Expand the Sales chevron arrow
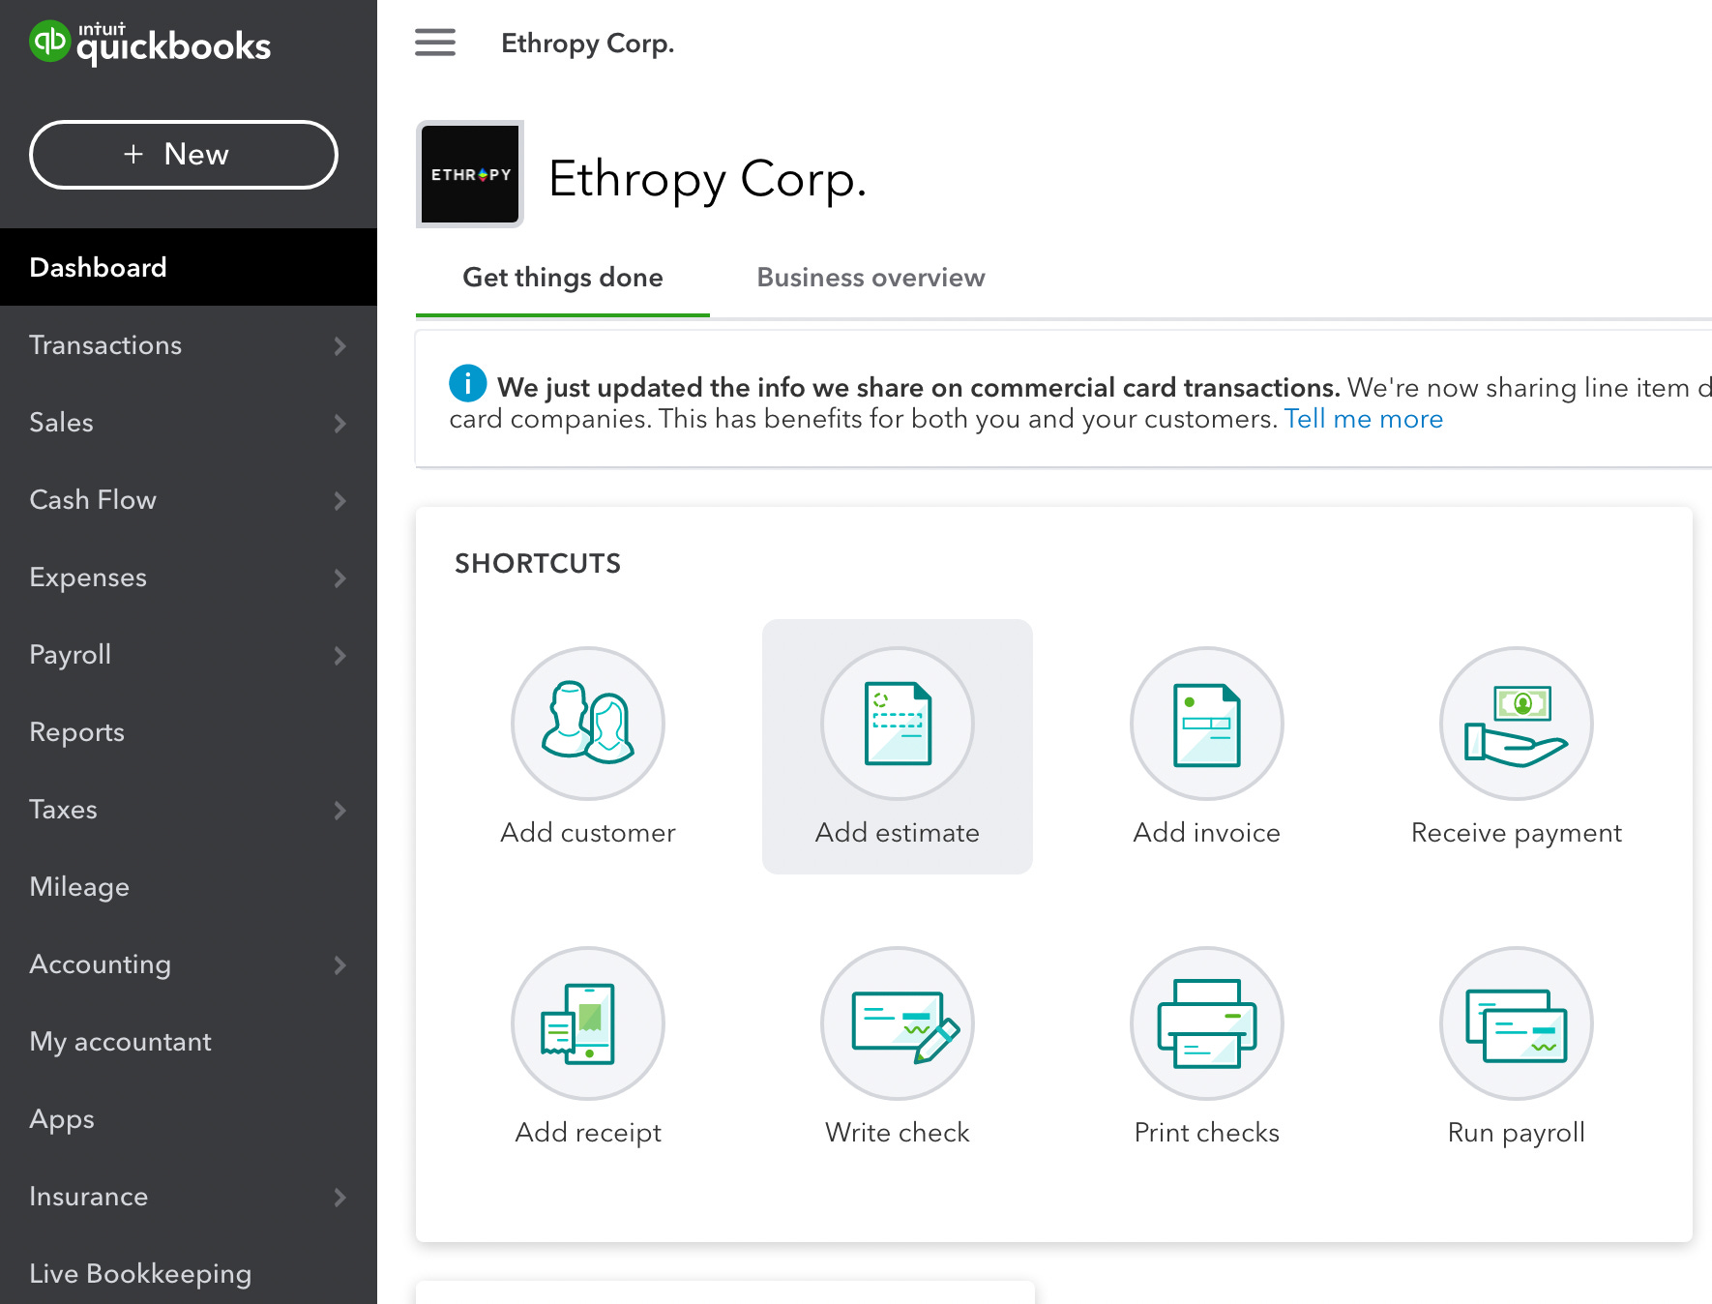The height and width of the screenshot is (1304, 1712). coord(339,423)
